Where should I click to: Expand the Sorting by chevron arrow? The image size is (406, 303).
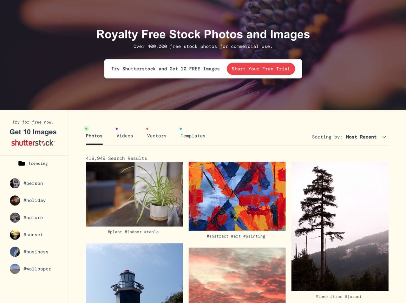[384, 137]
